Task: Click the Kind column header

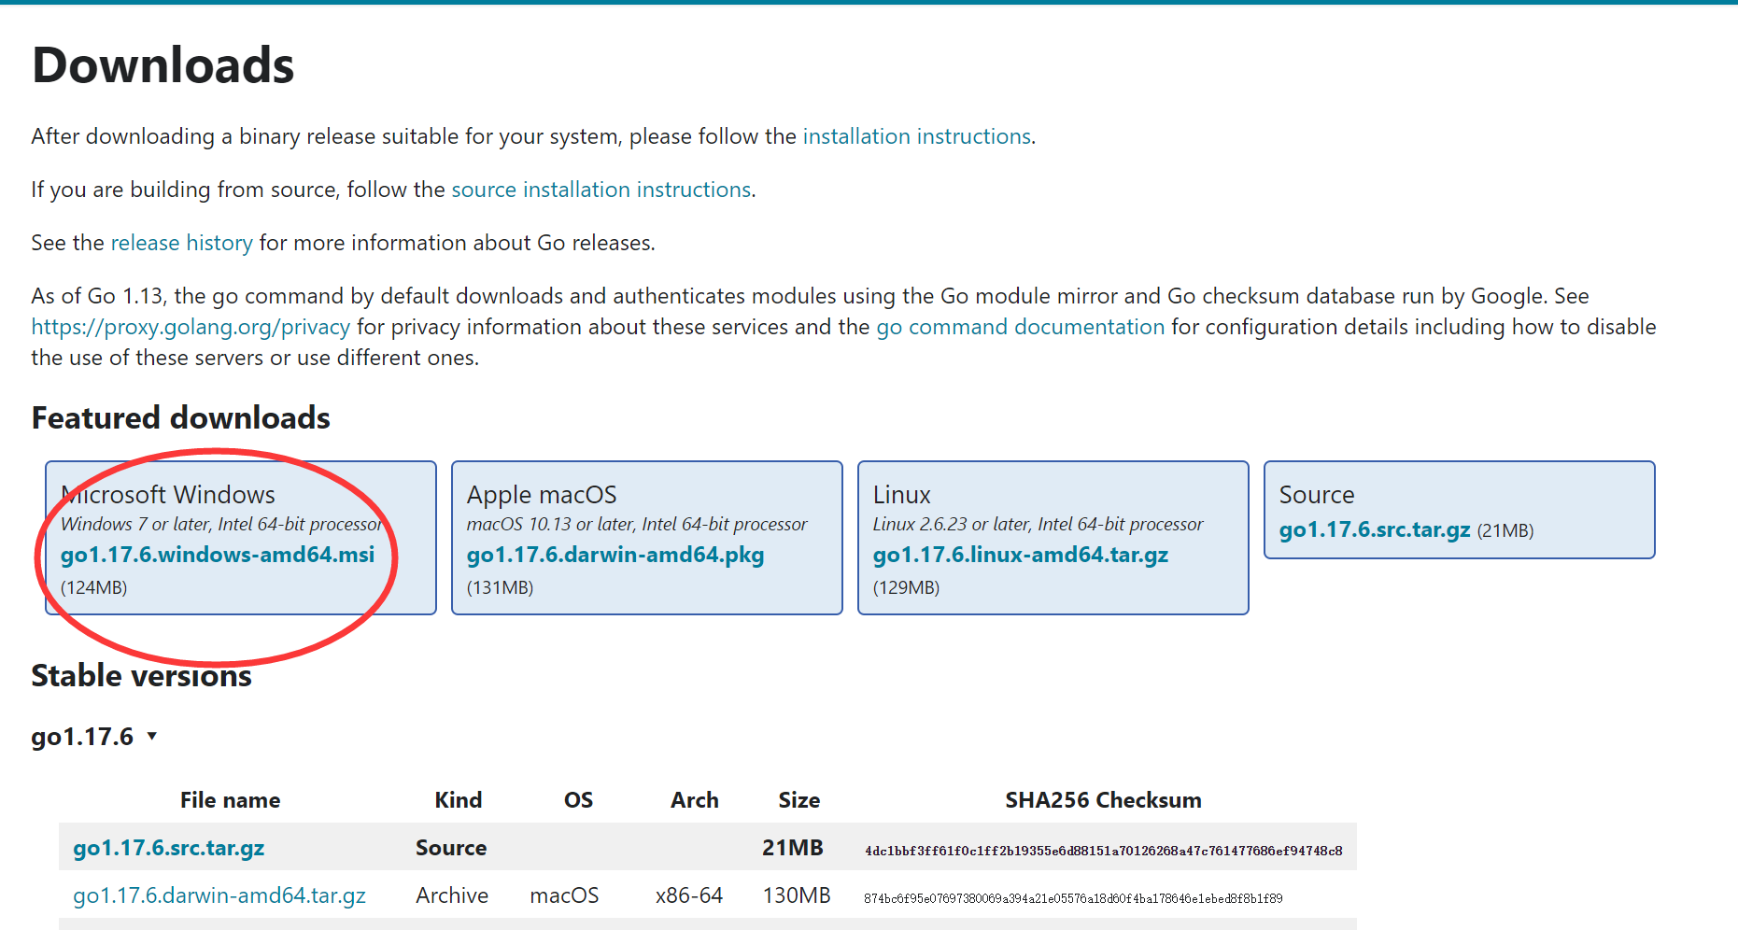Action: pyautogui.click(x=459, y=800)
